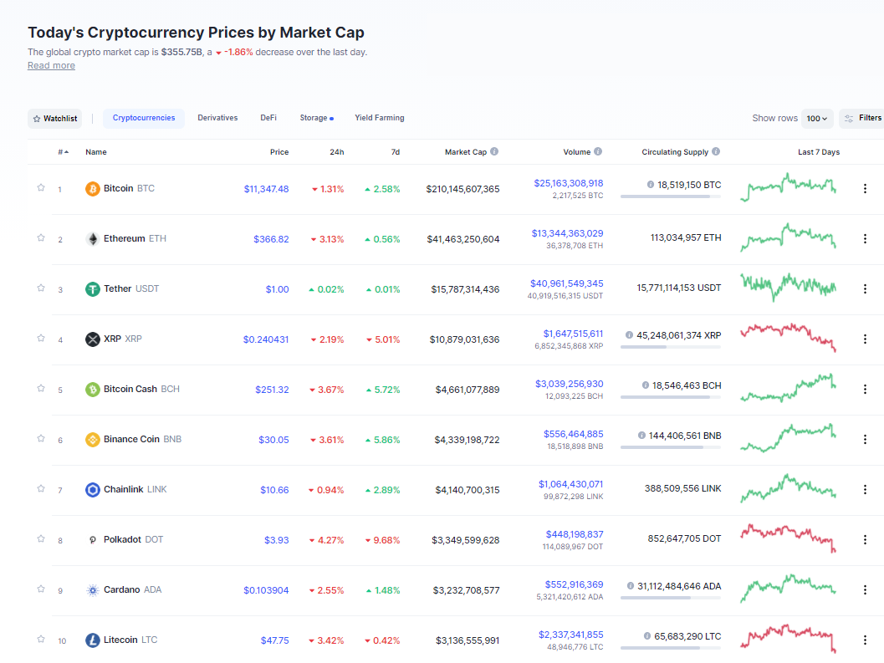Sort the table by Price column
The width and height of the screenshot is (884, 663).
click(x=279, y=152)
